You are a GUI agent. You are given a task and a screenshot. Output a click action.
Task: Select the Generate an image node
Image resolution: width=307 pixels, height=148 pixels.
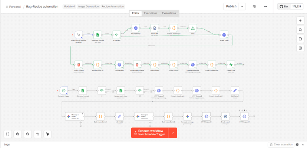(187, 116)
